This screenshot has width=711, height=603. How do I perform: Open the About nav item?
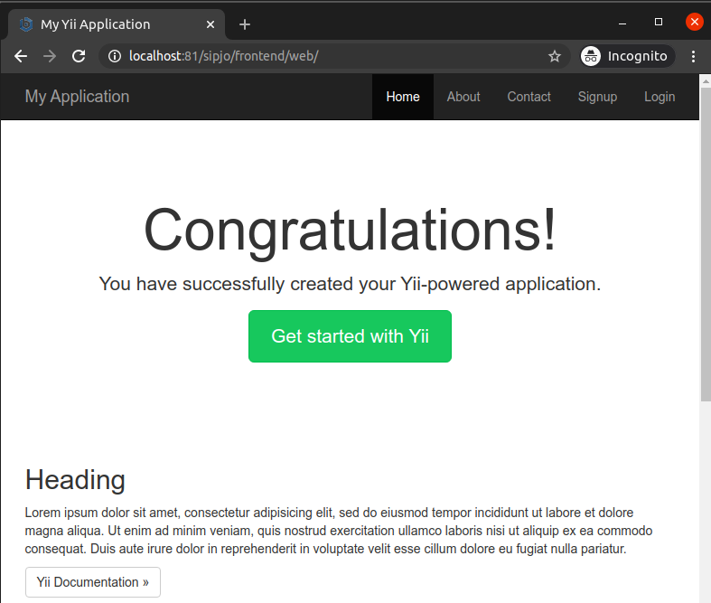coord(463,97)
